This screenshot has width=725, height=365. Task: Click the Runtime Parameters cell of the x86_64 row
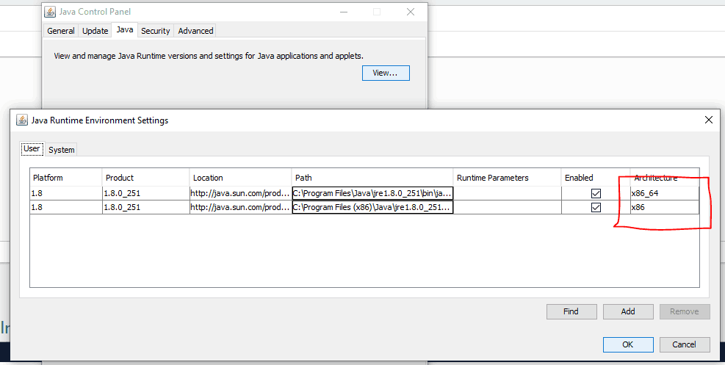508,194
